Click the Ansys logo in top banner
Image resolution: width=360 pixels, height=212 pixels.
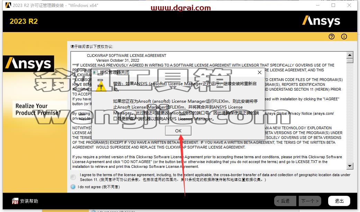click(x=321, y=21)
